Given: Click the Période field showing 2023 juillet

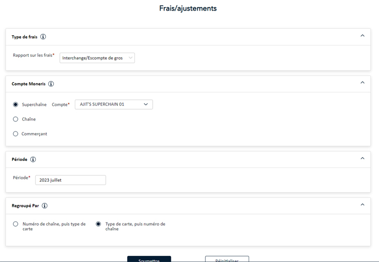Looking at the screenshot, I should [x=70, y=180].
